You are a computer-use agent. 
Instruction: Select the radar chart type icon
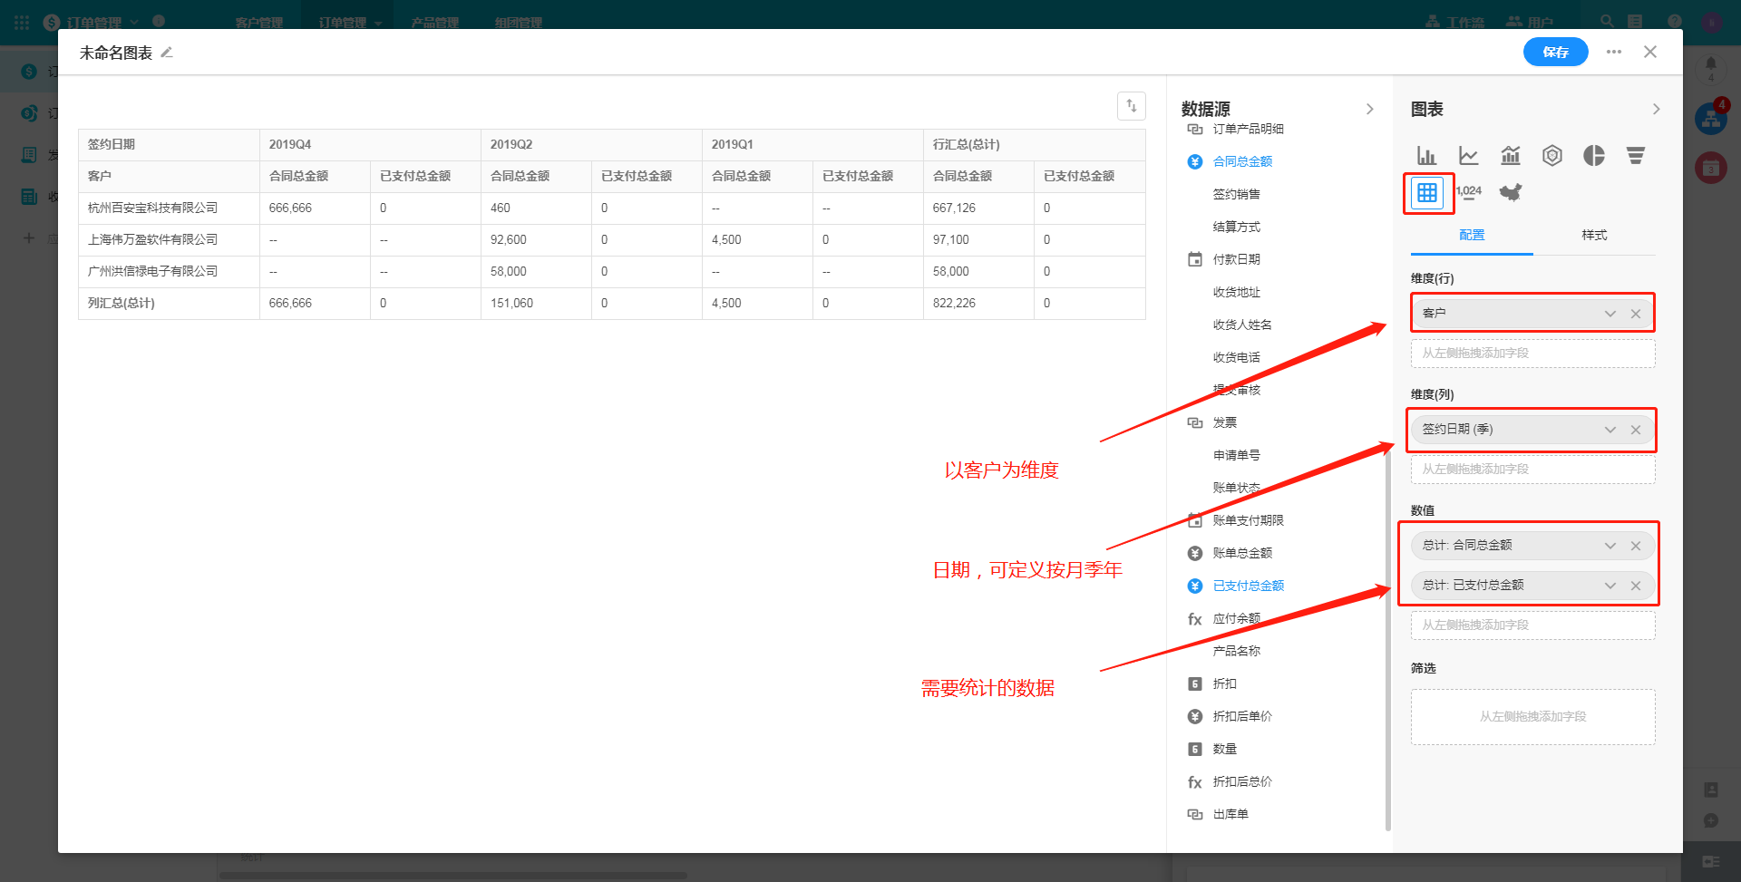tap(1551, 156)
